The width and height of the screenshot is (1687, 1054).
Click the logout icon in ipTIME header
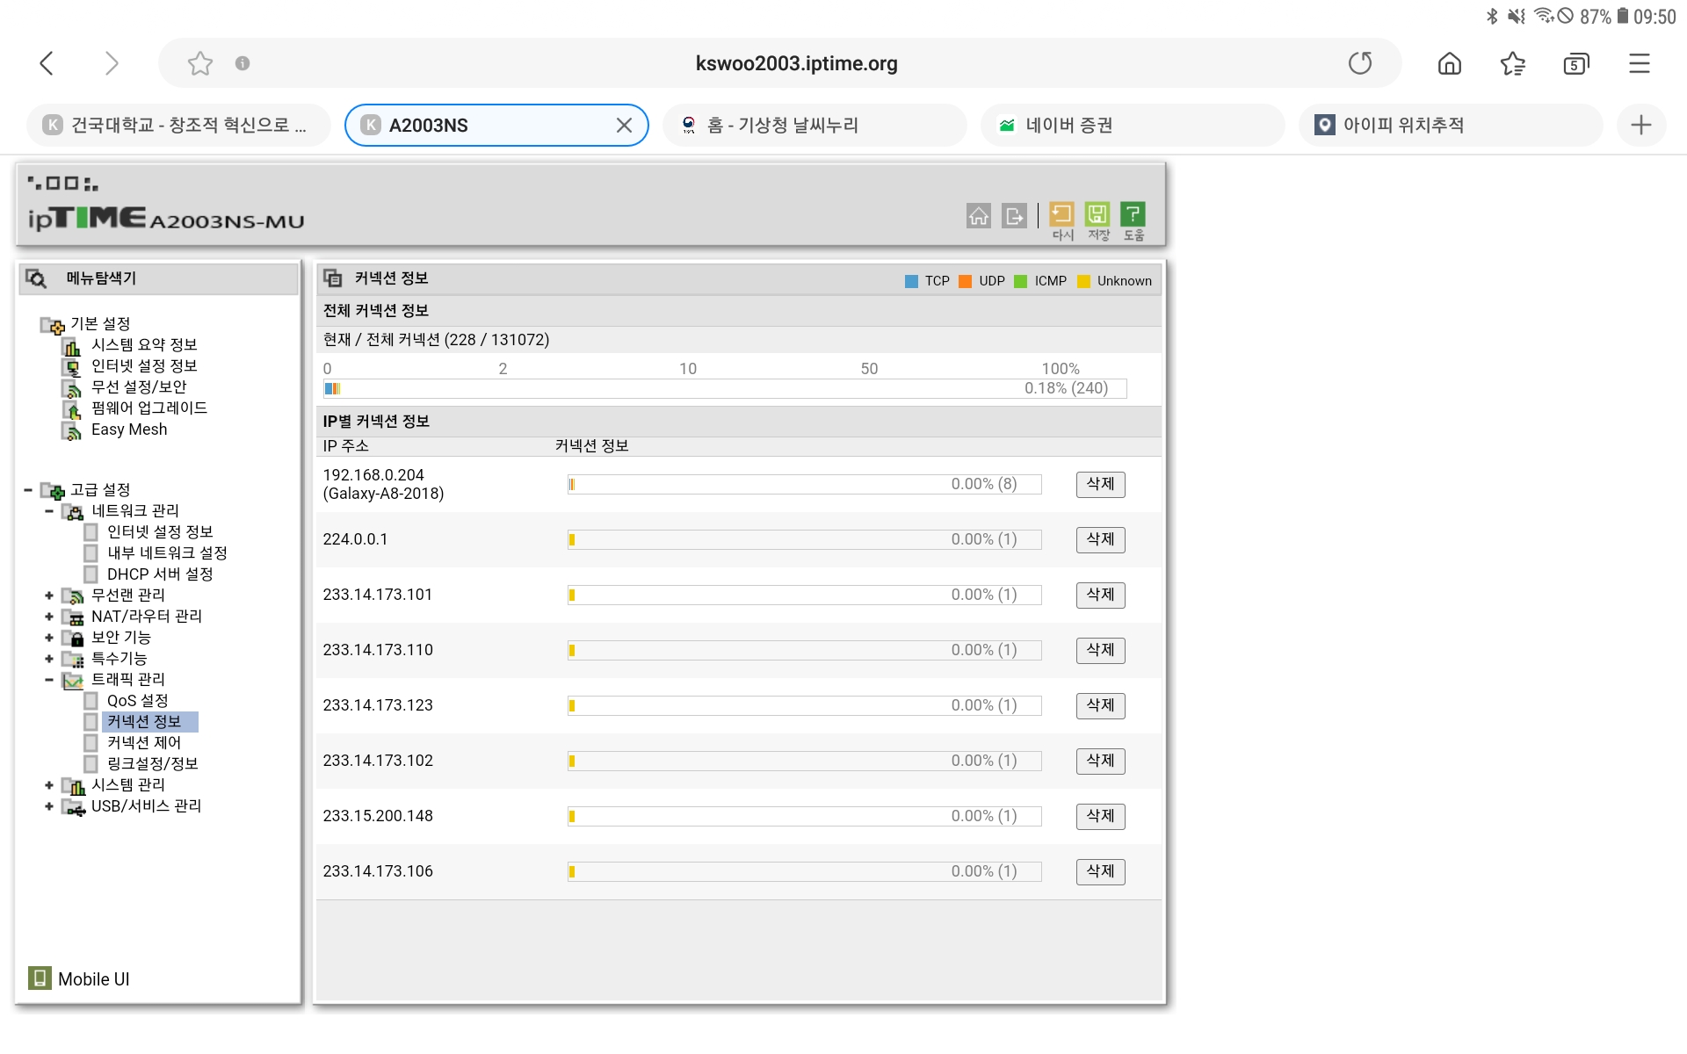(1015, 215)
